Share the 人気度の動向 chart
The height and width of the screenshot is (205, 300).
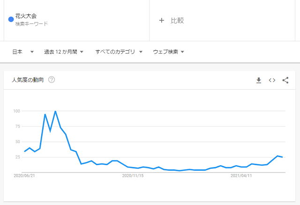285,80
